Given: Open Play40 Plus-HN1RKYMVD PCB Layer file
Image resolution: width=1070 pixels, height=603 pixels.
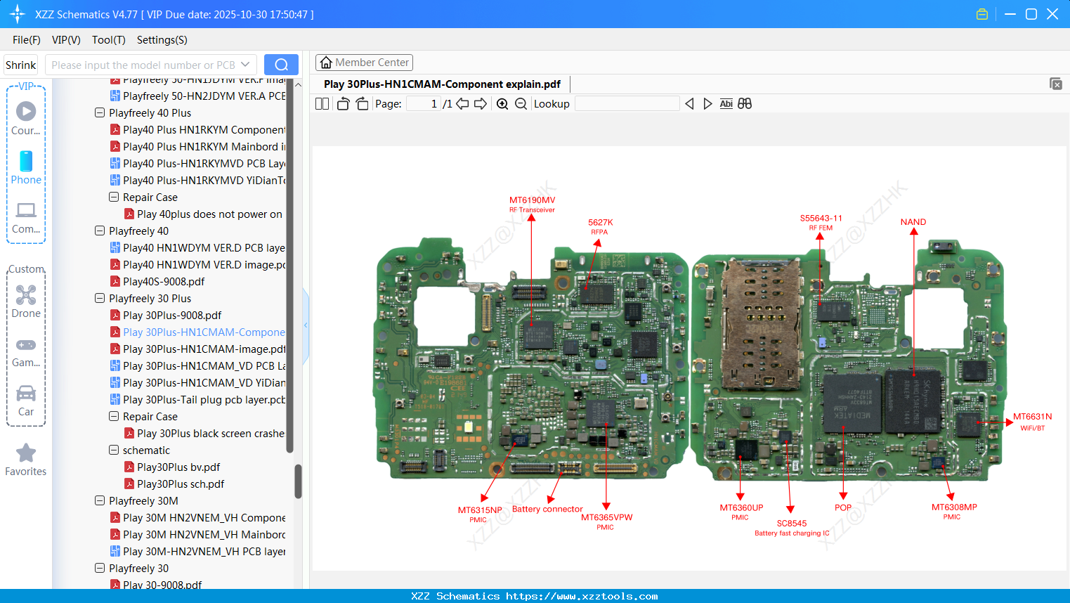Looking at the screenshot, I should click(x=197, y=164).
